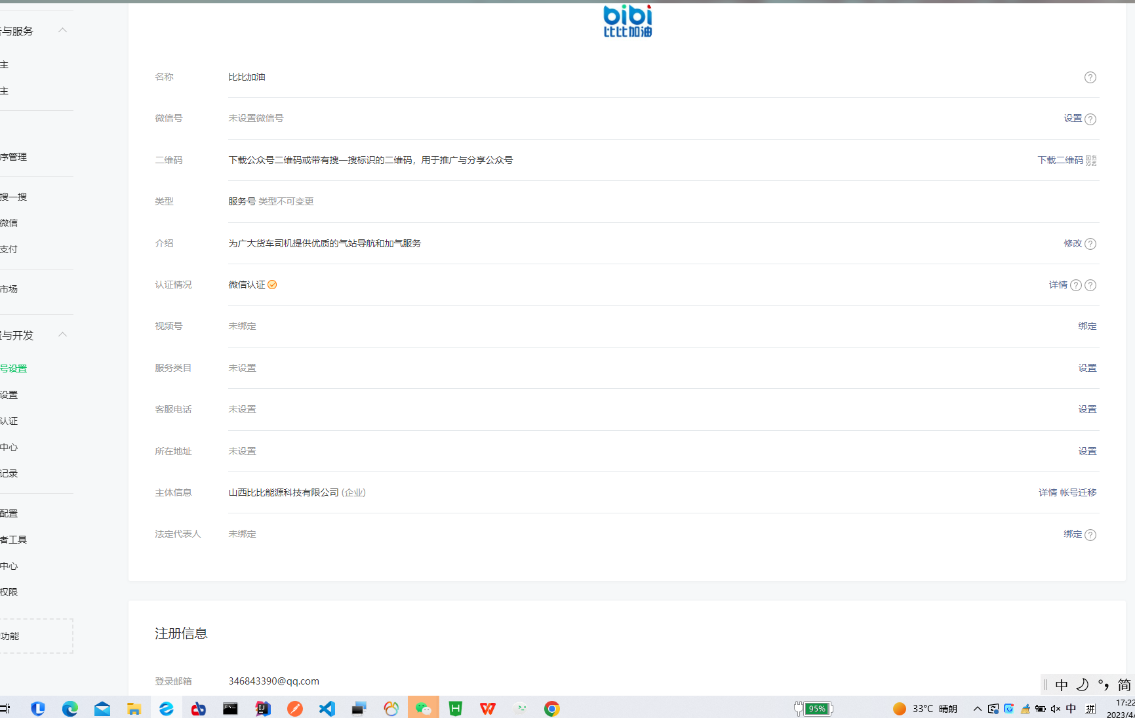1135x718 pixels.
Task: Click the help icon beside 微信号 设置
Action: (x=1090, y=119)
